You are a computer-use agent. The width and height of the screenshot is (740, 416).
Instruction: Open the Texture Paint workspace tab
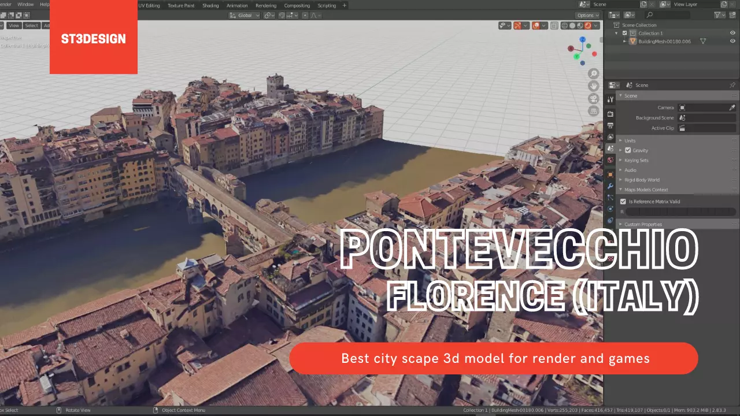181,5
